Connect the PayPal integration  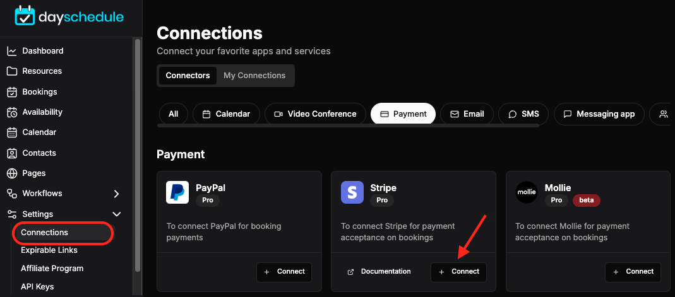284,272
